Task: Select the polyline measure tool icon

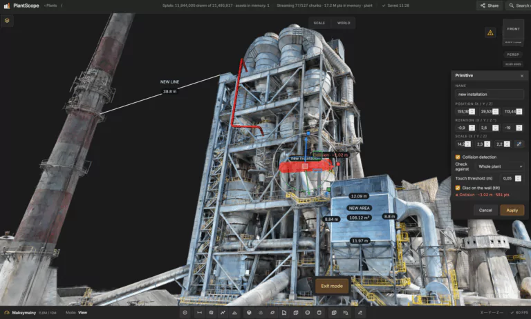Action: (223, 313)
